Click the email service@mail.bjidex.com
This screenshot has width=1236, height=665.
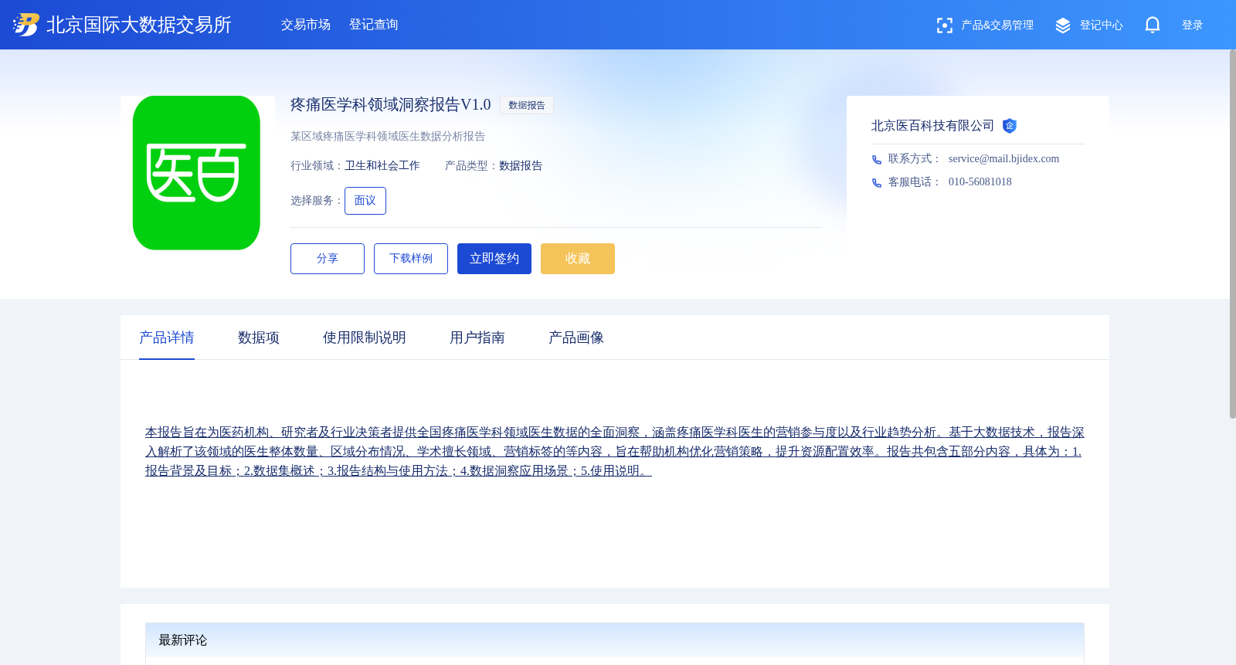coord(1004,159)
